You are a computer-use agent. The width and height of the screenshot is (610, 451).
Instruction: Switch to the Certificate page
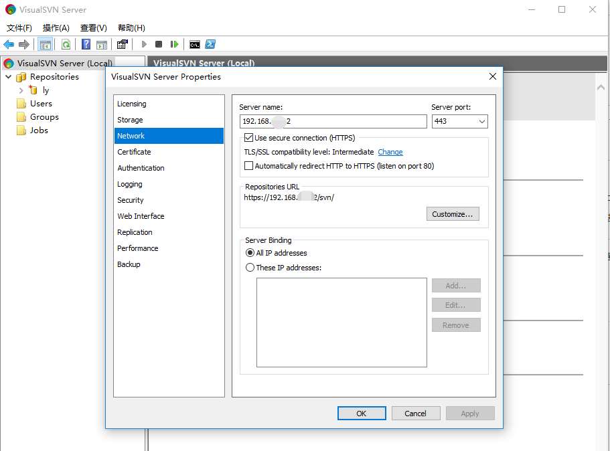pos(169,152)
